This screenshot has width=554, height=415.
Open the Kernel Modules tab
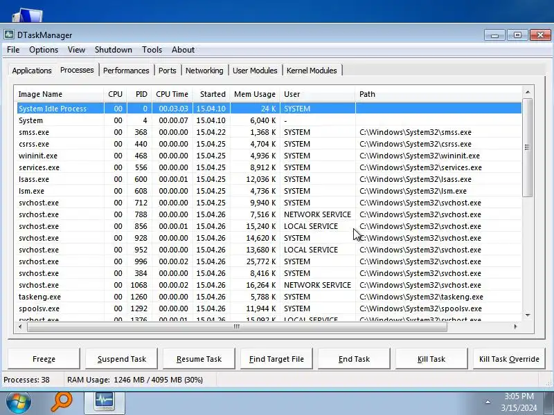point(312,71)
